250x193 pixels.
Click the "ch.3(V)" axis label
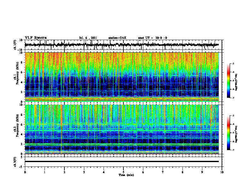pos(15,162)
